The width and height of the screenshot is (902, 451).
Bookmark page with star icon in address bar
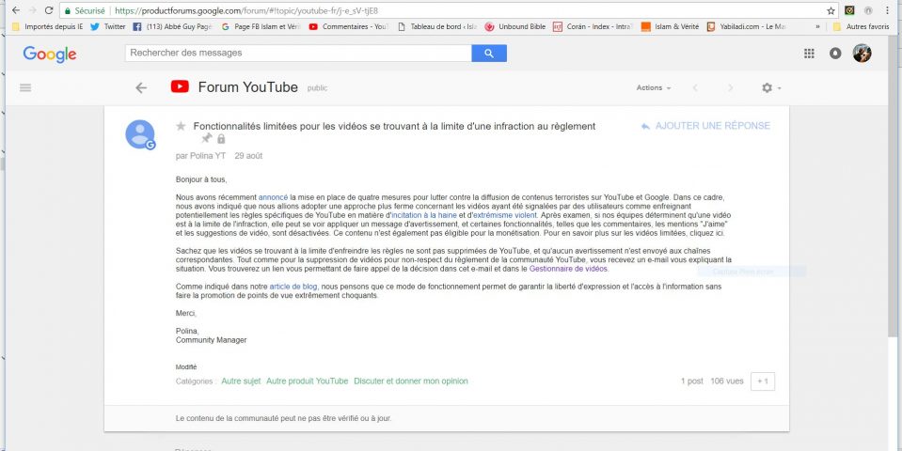click(x=831, y=10)
